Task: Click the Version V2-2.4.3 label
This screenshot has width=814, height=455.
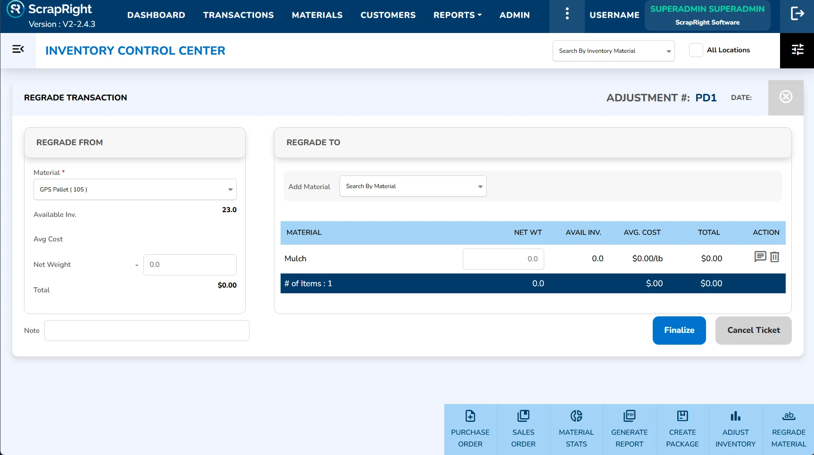Action: click(x=62, y=24)
